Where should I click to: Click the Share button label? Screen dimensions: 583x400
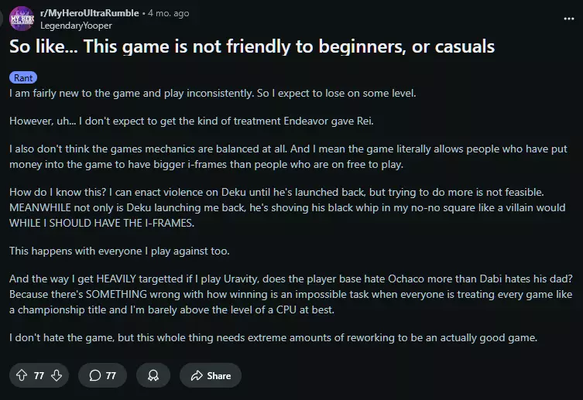[x=218, y=375]
